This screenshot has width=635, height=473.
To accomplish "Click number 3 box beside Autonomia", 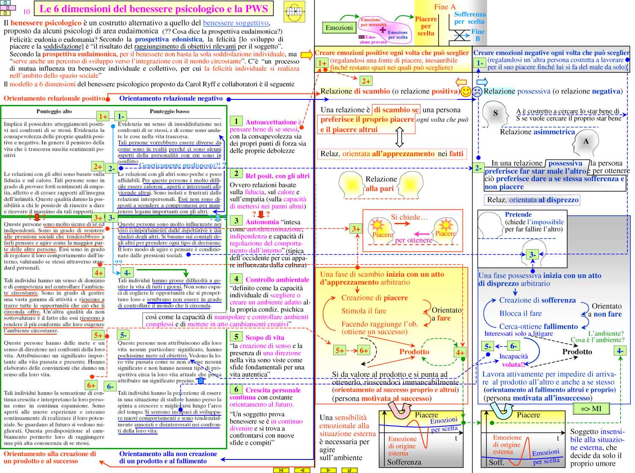I will pyautogui.click(x=236, y=220).
